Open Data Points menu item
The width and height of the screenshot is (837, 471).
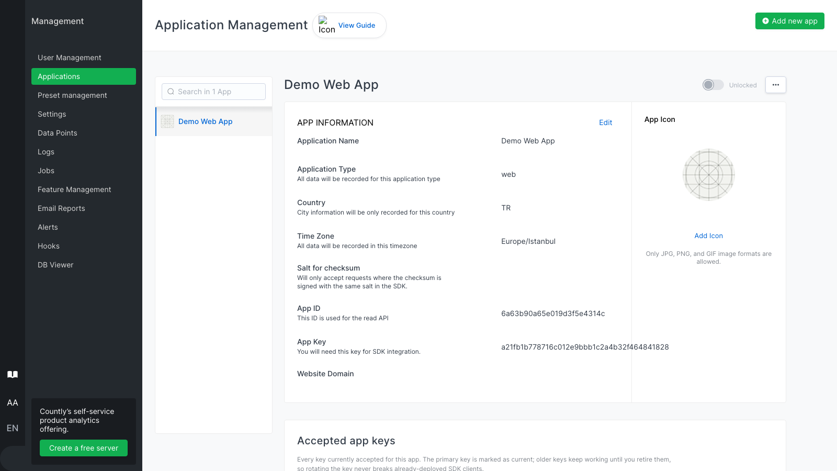coord(84,133)
